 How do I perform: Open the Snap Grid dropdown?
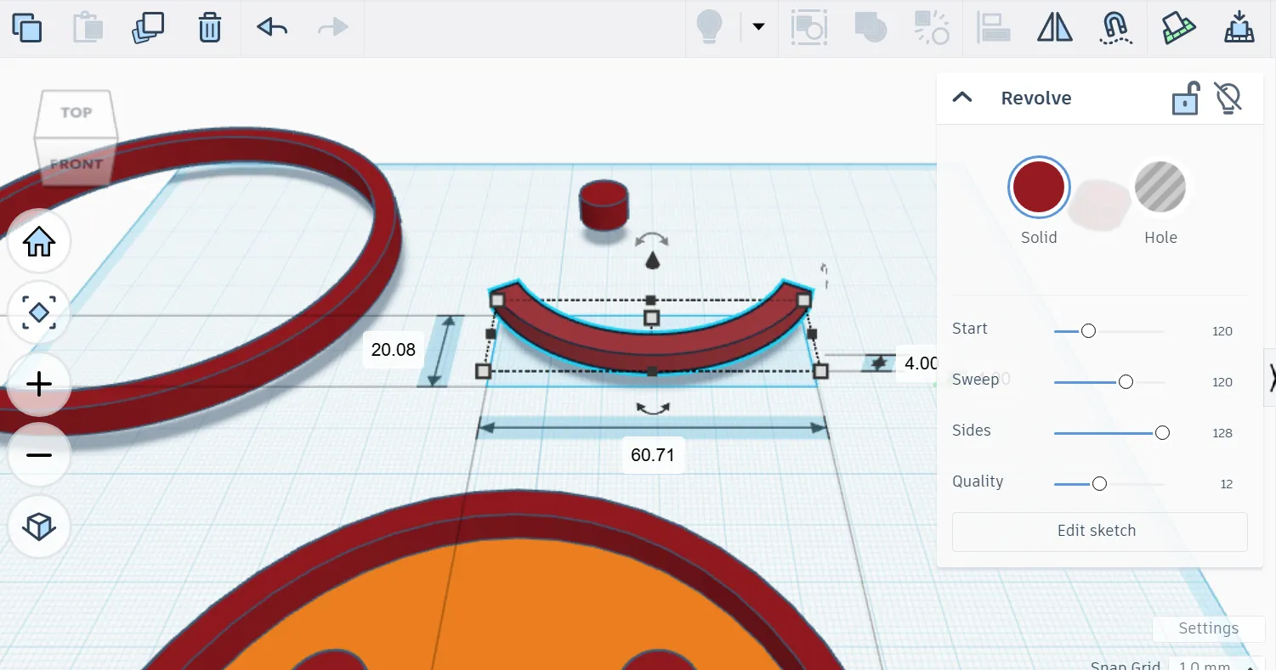1211,664
